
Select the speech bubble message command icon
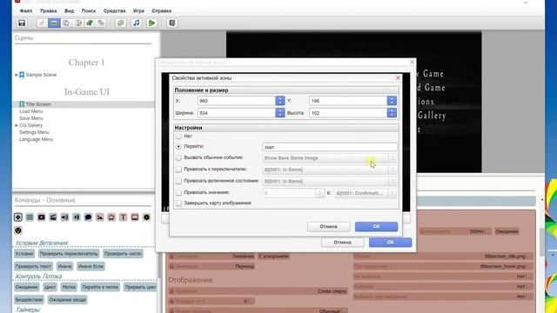tap(88, 217)
